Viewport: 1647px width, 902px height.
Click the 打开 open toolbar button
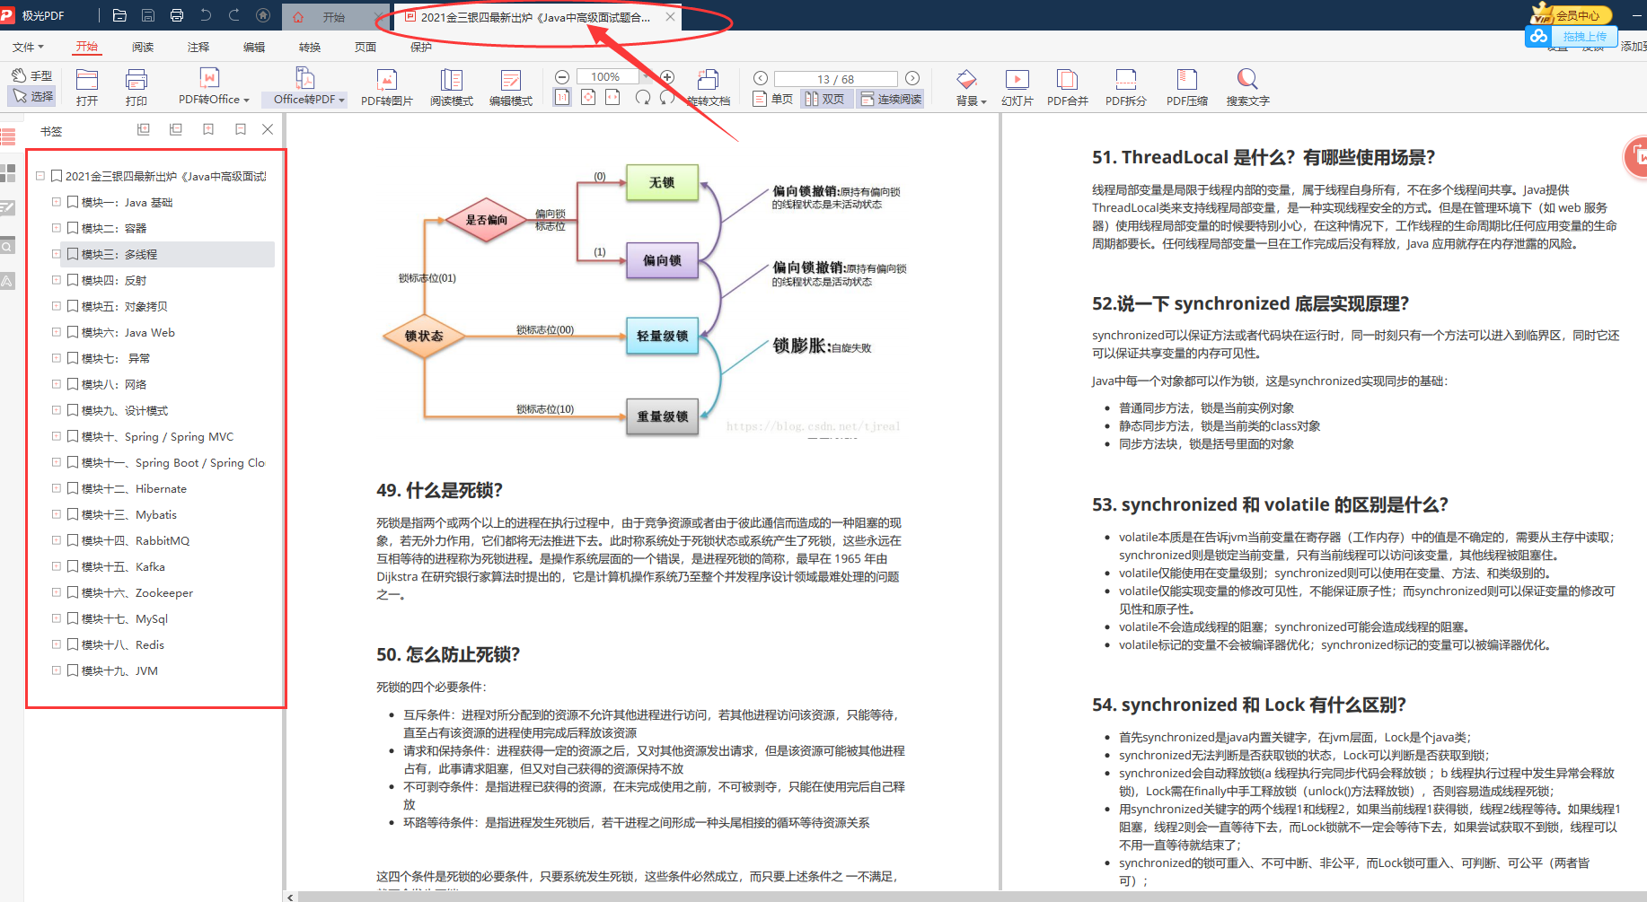point(87,88)
